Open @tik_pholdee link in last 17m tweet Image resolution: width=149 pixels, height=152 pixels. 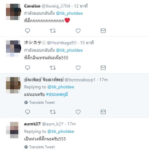click(61, 131)
